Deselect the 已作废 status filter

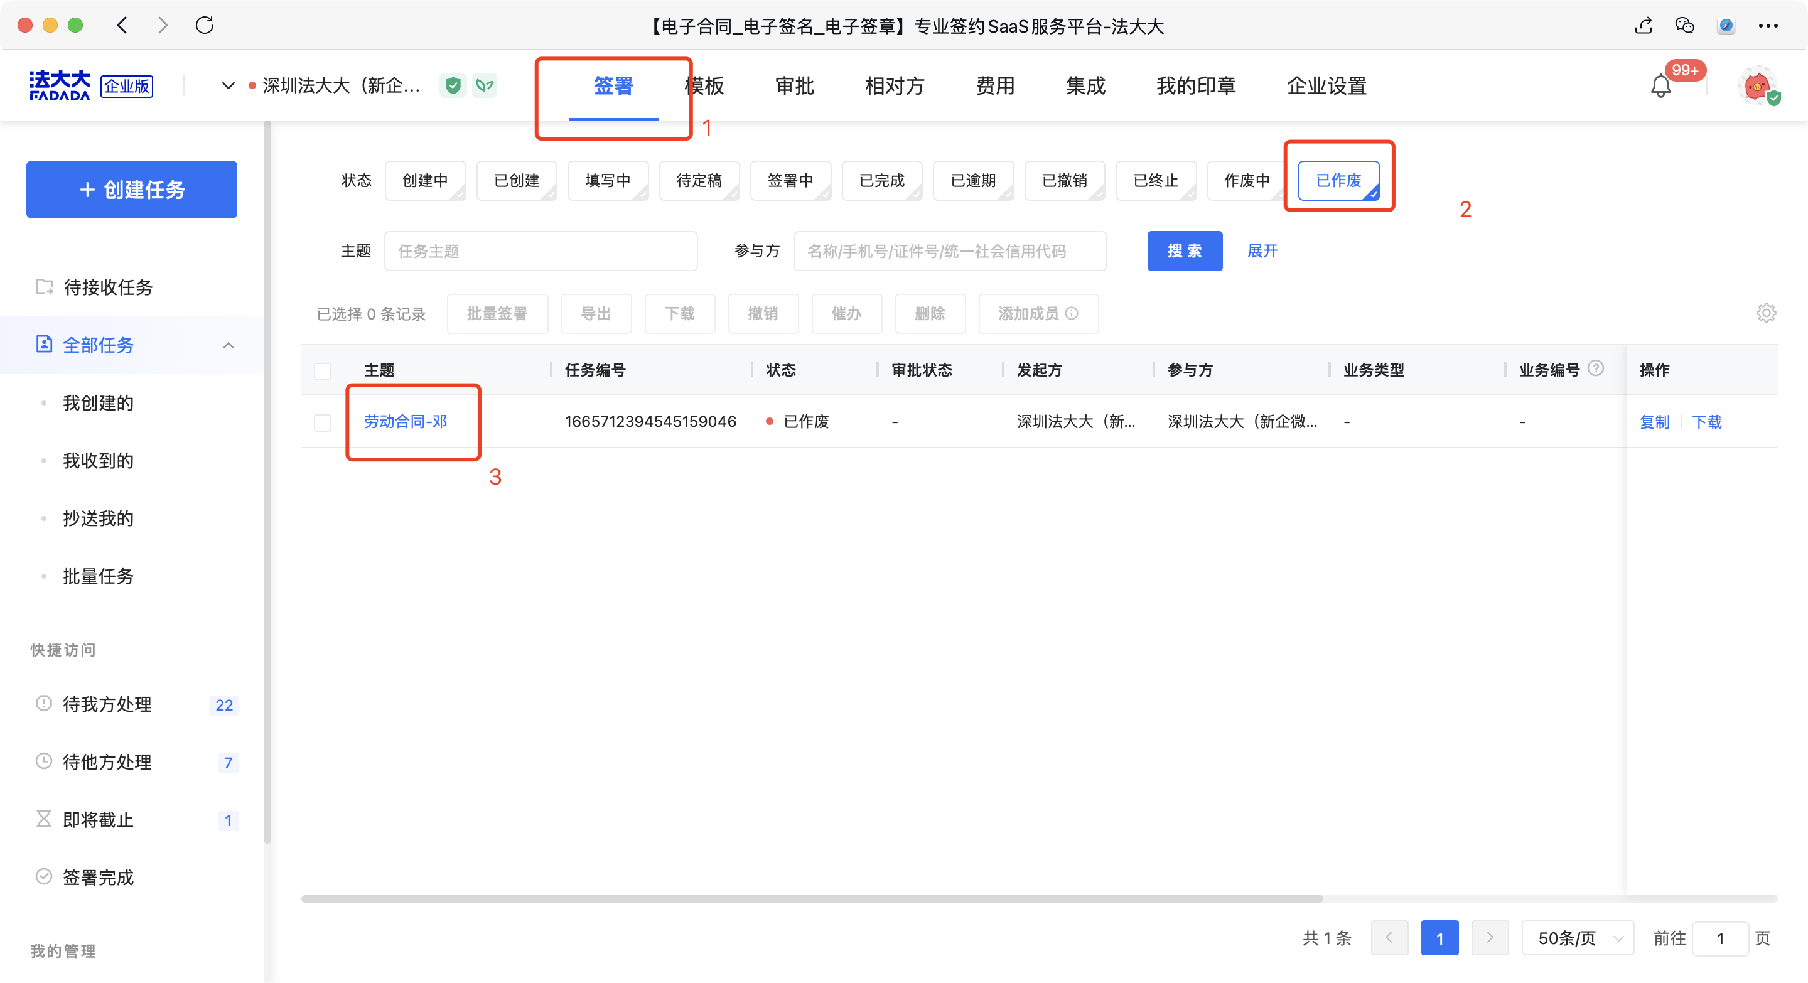click(1338, 180)
